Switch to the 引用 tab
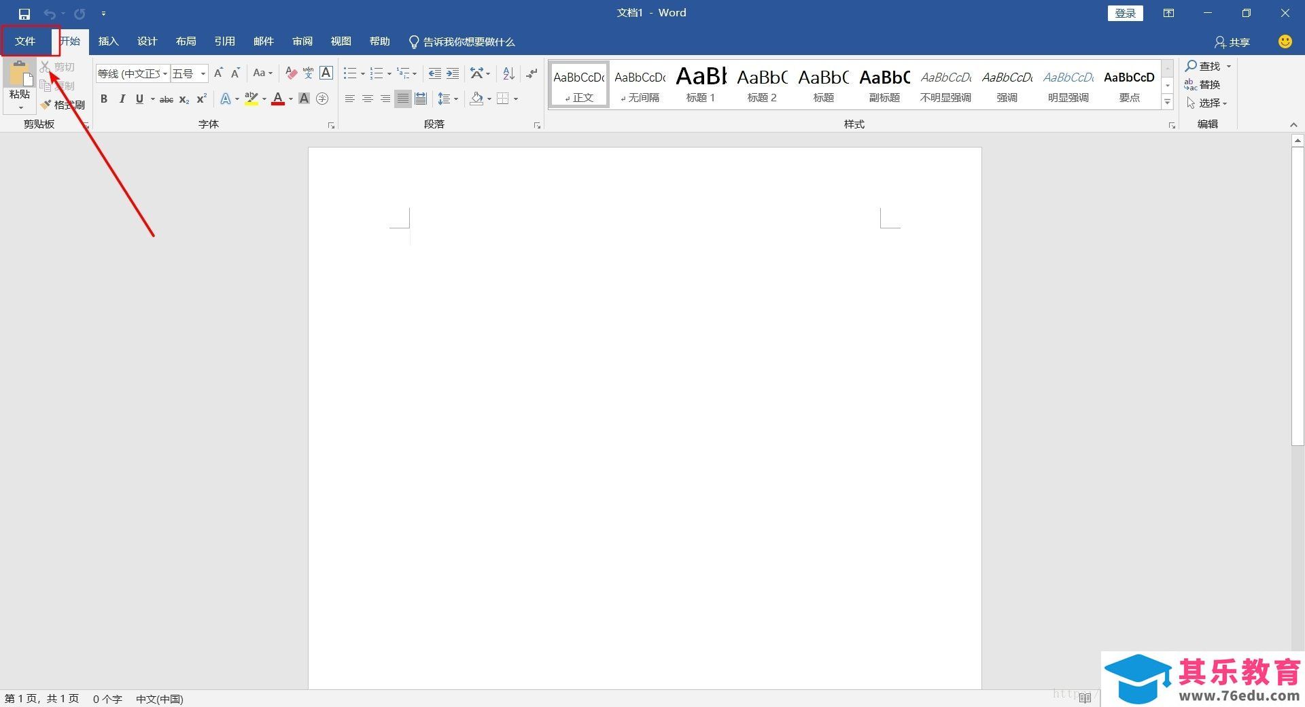The height and width of the screenshot is (707, 1305). (224, 41)
